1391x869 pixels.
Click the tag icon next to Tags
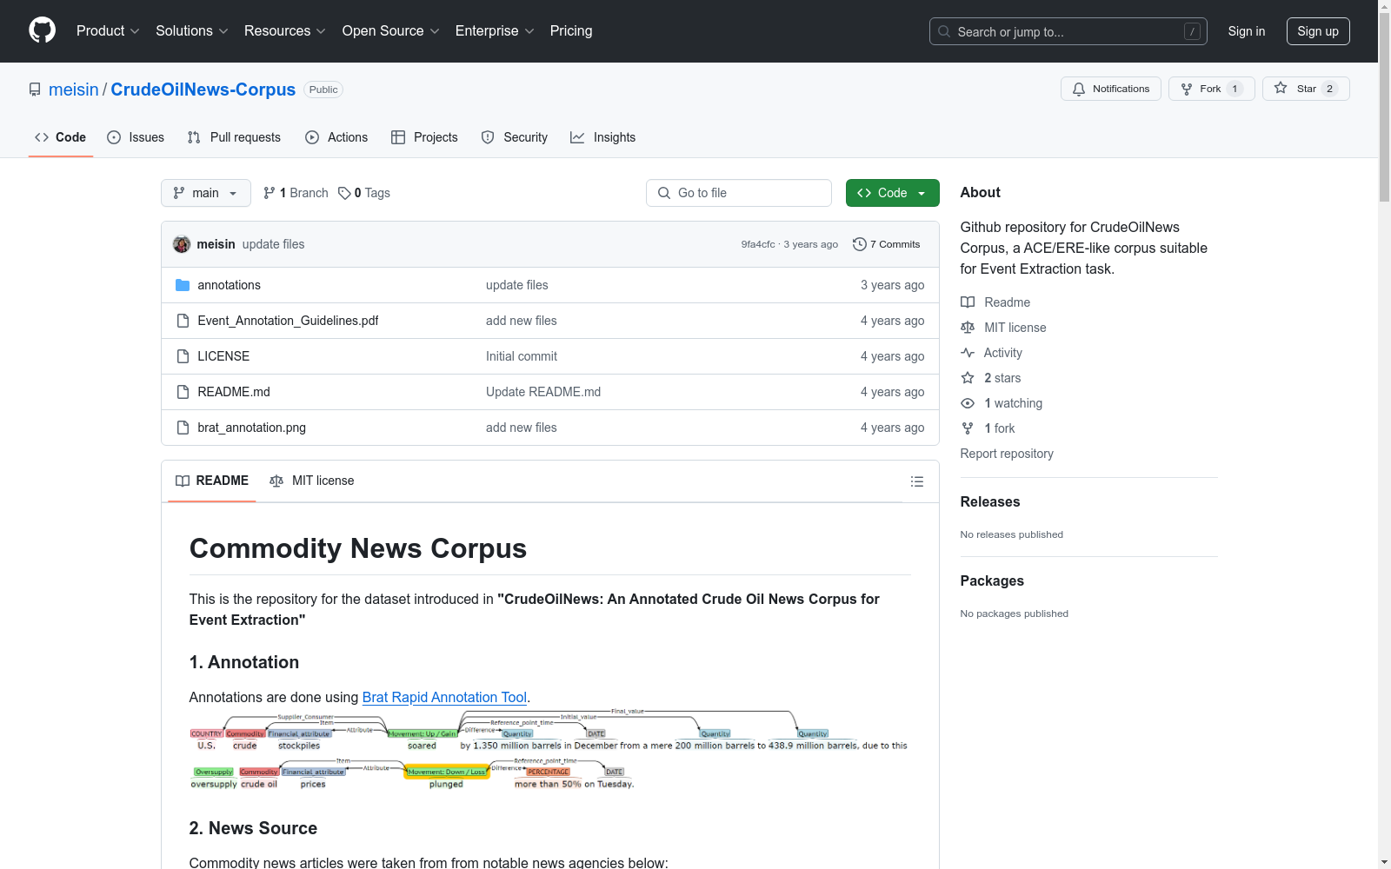click(x=344, y=193)
